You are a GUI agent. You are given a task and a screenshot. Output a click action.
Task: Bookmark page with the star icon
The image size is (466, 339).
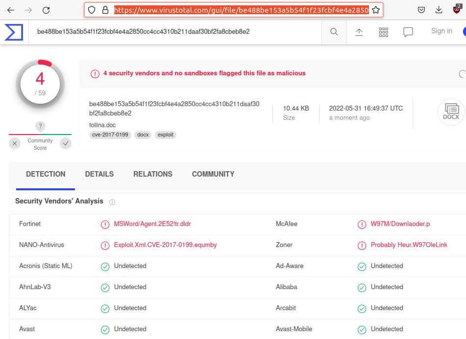(x=376, y=10)
